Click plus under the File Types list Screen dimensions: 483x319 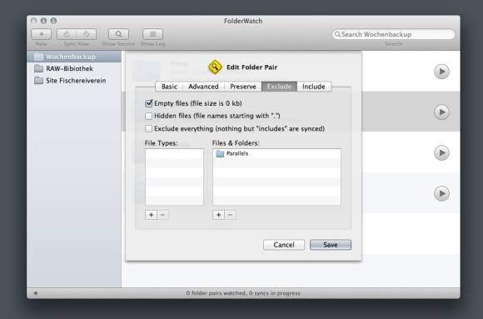coord(151,215)
